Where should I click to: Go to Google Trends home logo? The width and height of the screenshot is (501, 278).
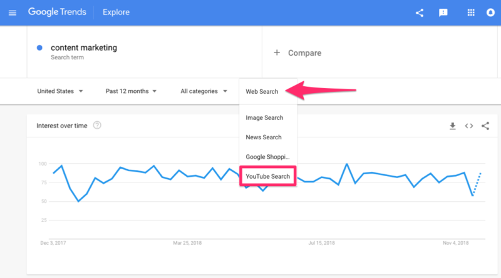coord(56,12)
